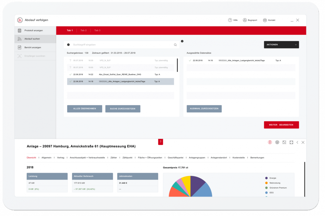Toggle checkmark on the Abo_Einzel_Soll/Ist row

click(70, 74)
